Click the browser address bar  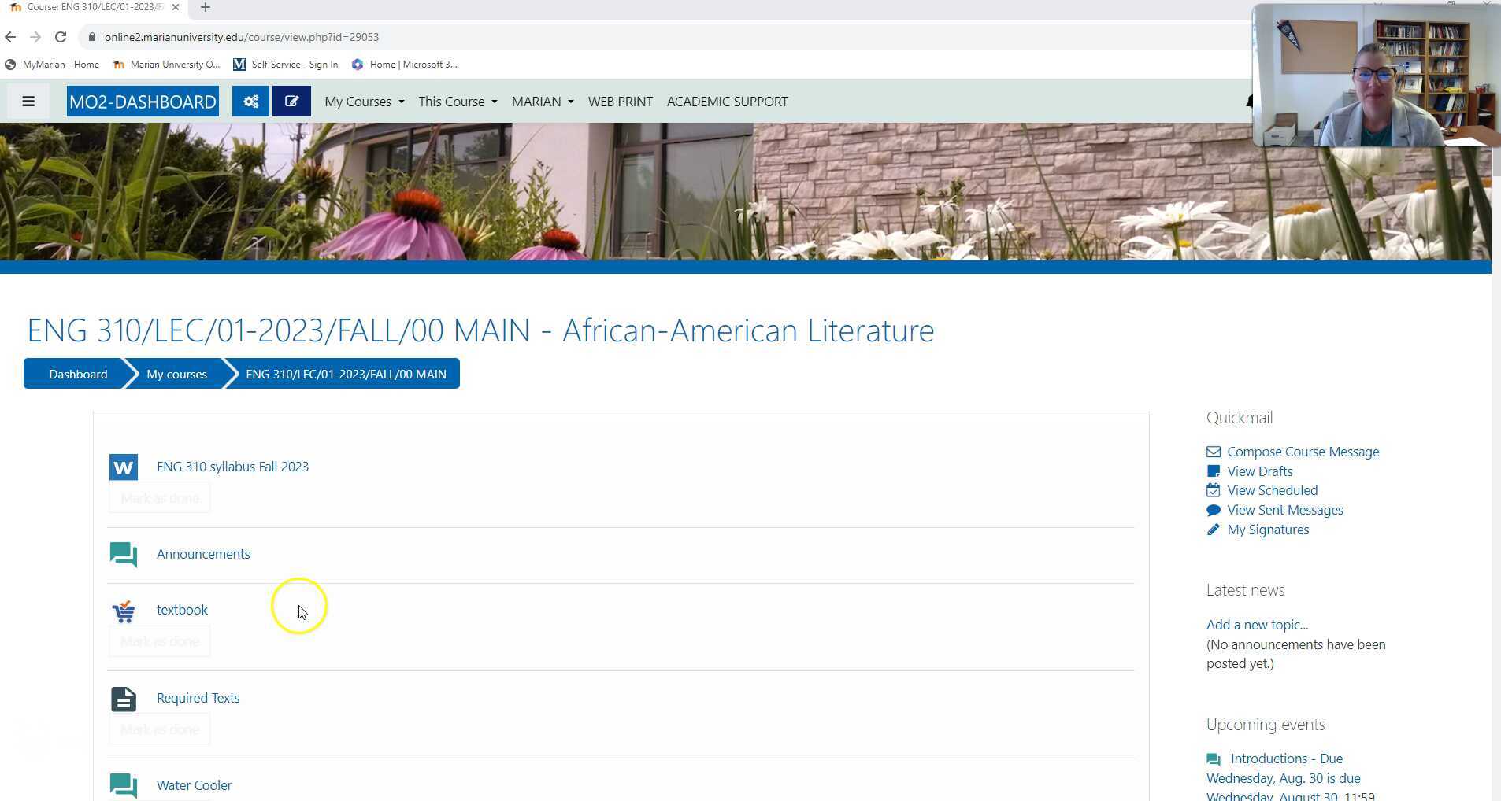pos(315,36)
